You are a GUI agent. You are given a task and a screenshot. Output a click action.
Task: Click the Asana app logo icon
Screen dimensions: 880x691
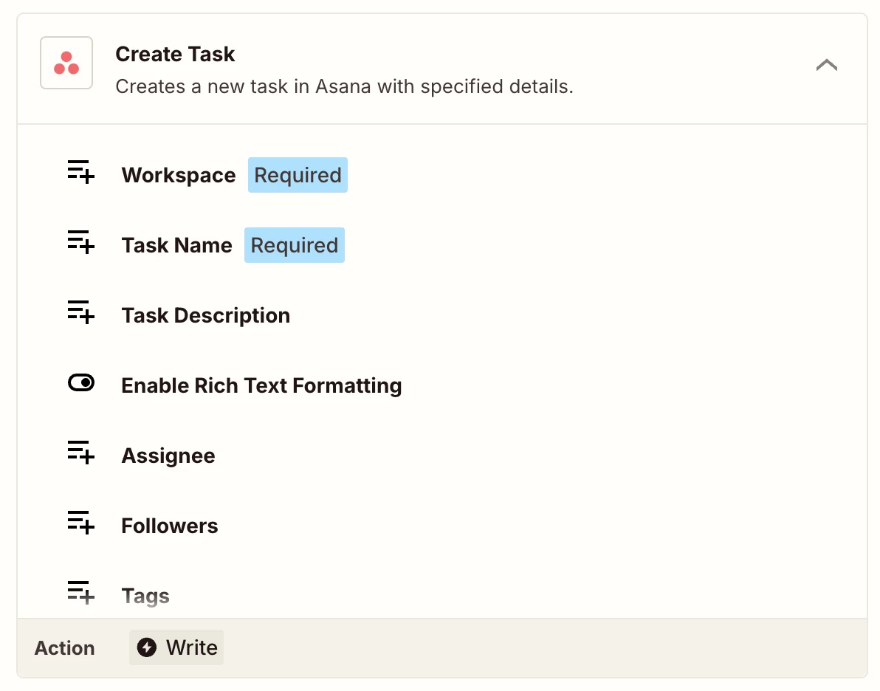pos(66,63)
